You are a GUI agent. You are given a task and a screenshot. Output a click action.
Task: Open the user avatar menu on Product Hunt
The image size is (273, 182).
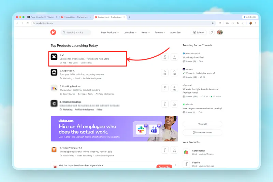click(220, 32)
